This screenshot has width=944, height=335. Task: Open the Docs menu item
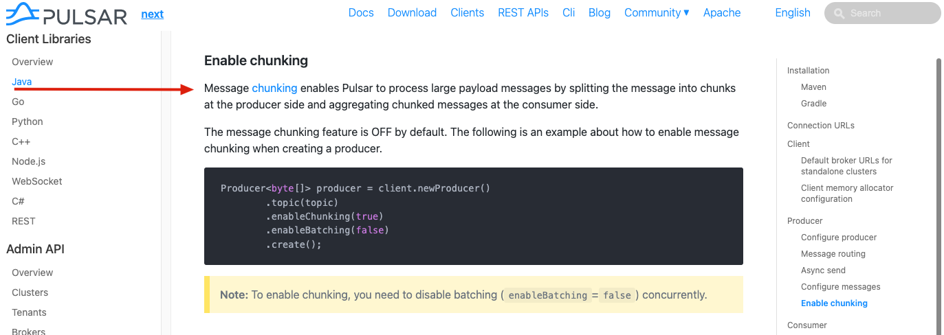point(361,12)
